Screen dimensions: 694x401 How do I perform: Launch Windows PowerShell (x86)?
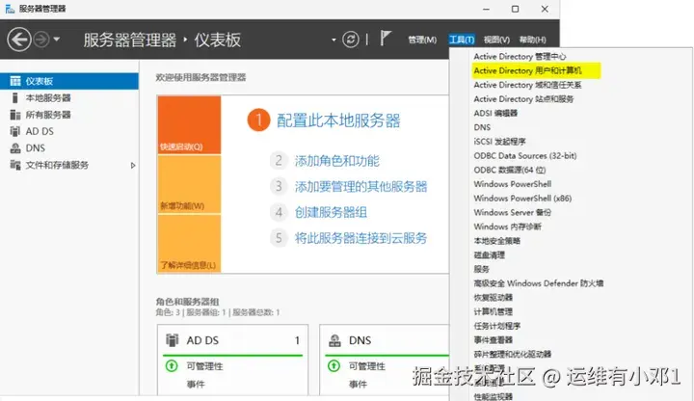[x=522, y=199]
